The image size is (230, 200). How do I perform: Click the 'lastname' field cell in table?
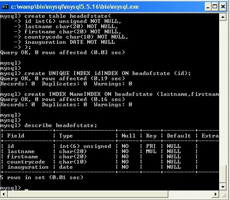click(x=21, y=151)
